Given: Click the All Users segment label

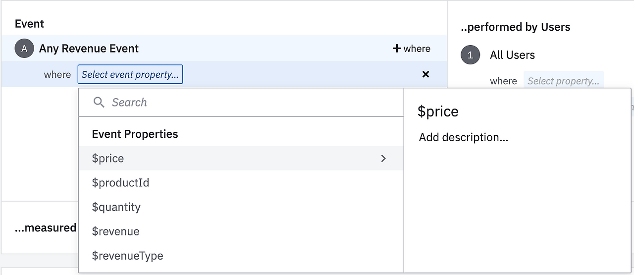Looking at the screenshot, I should 512,55.
